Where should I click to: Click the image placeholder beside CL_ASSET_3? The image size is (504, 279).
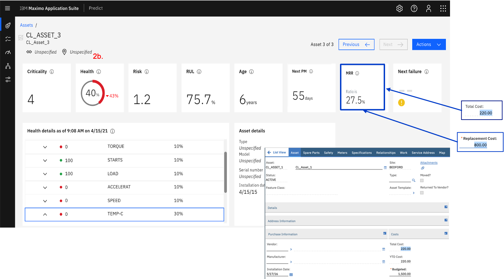pyautogui.click(x=21, y=38)
